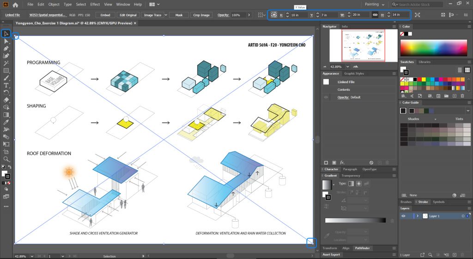473x259 pixels.
Task: Select the Rectangle tool
Action: 6,71
